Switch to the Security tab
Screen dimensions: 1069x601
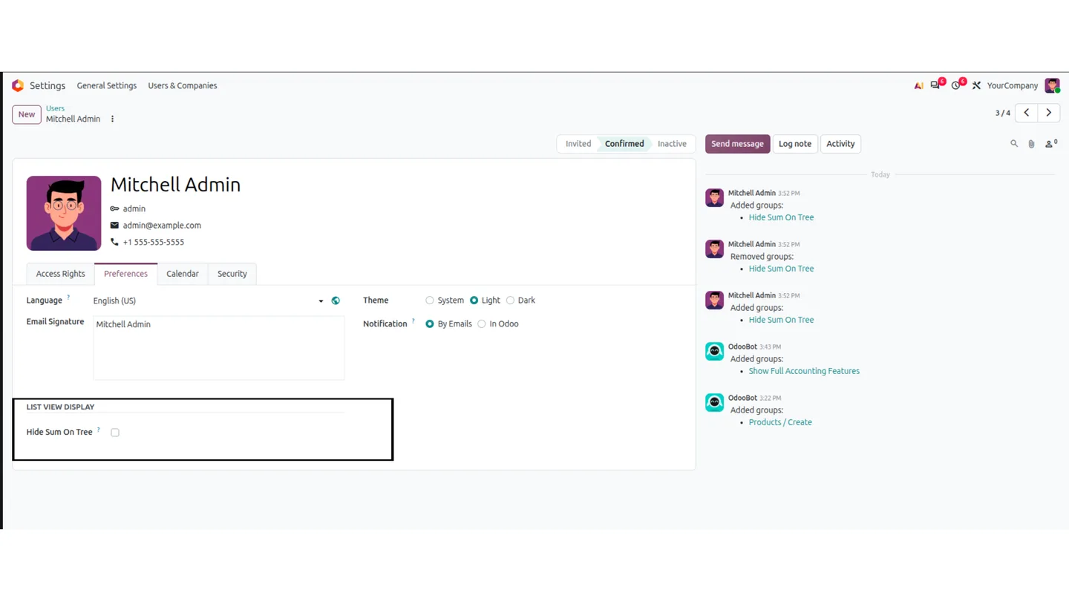point(232,274)
